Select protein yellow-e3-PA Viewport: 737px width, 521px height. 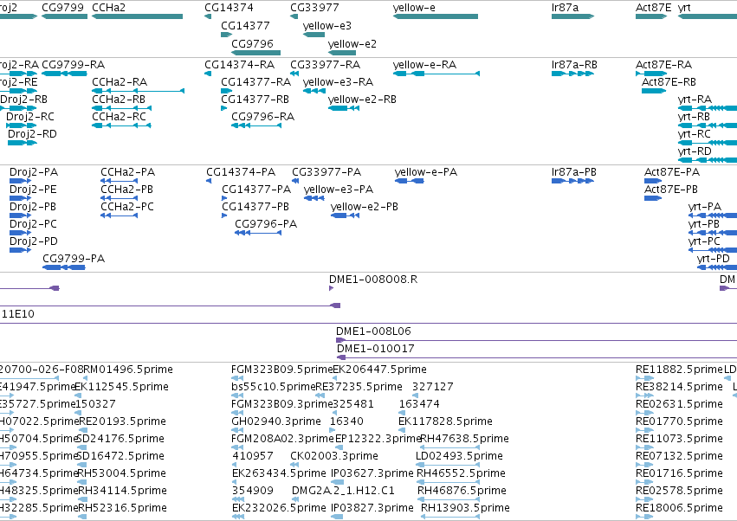[x=339, y=190]
